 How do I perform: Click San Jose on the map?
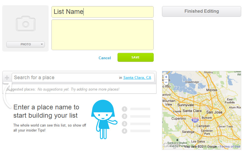pyautogui.click(x=214, y=112)
